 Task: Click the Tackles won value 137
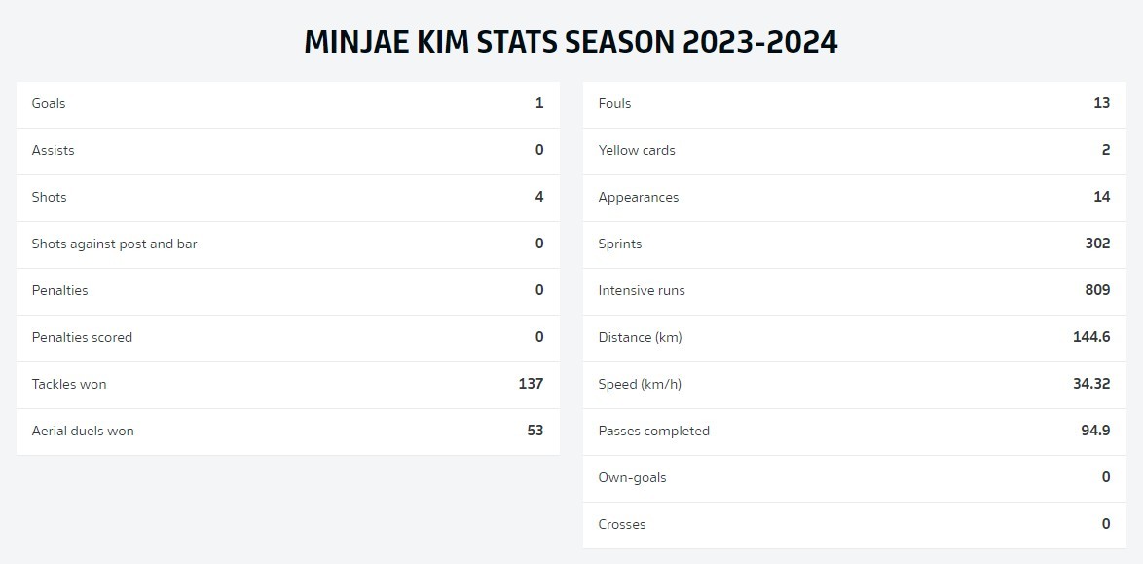click(x=531, y=384)
